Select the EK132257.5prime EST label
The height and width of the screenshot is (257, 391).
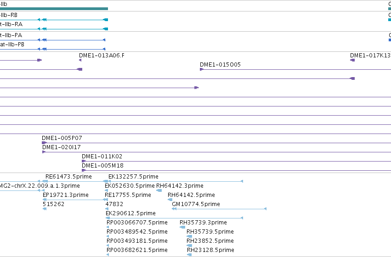(x=133, y=177)
